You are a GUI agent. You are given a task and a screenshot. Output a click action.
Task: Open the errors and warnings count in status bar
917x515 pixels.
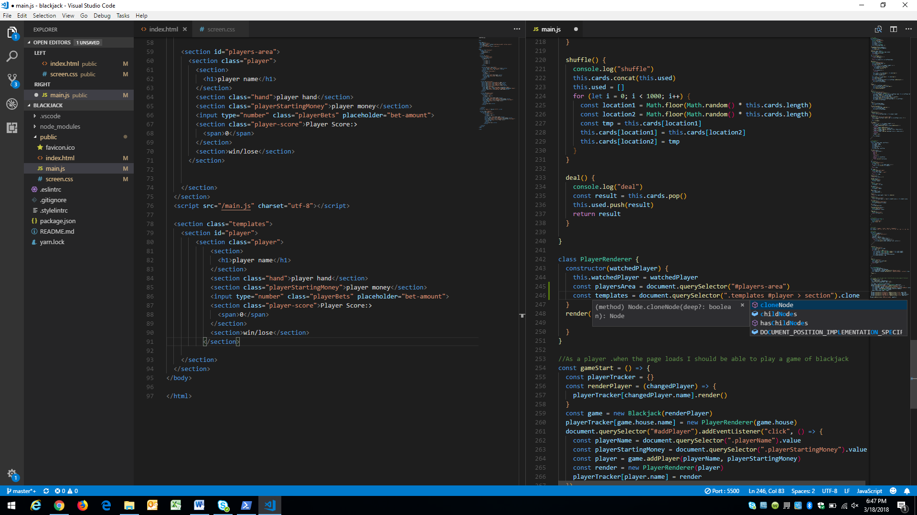[66, 491]
